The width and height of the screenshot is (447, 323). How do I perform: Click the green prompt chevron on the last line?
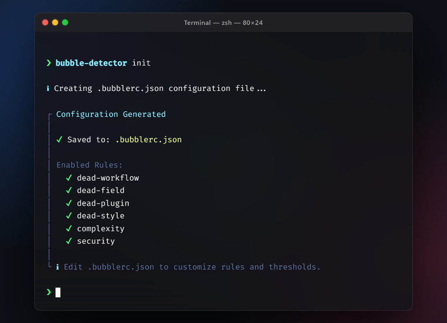click(x=49, y=292)
